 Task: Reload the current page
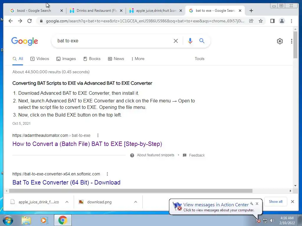29,21
